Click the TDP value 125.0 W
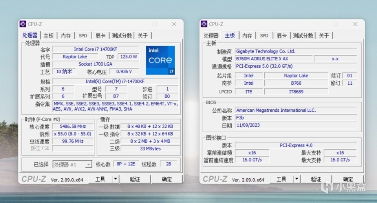This screenshot has height=203, width=377. 129,57
